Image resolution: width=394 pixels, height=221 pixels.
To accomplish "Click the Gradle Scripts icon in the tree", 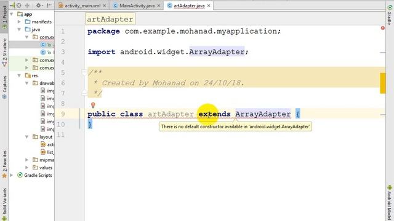I will (x=20, y=175).
